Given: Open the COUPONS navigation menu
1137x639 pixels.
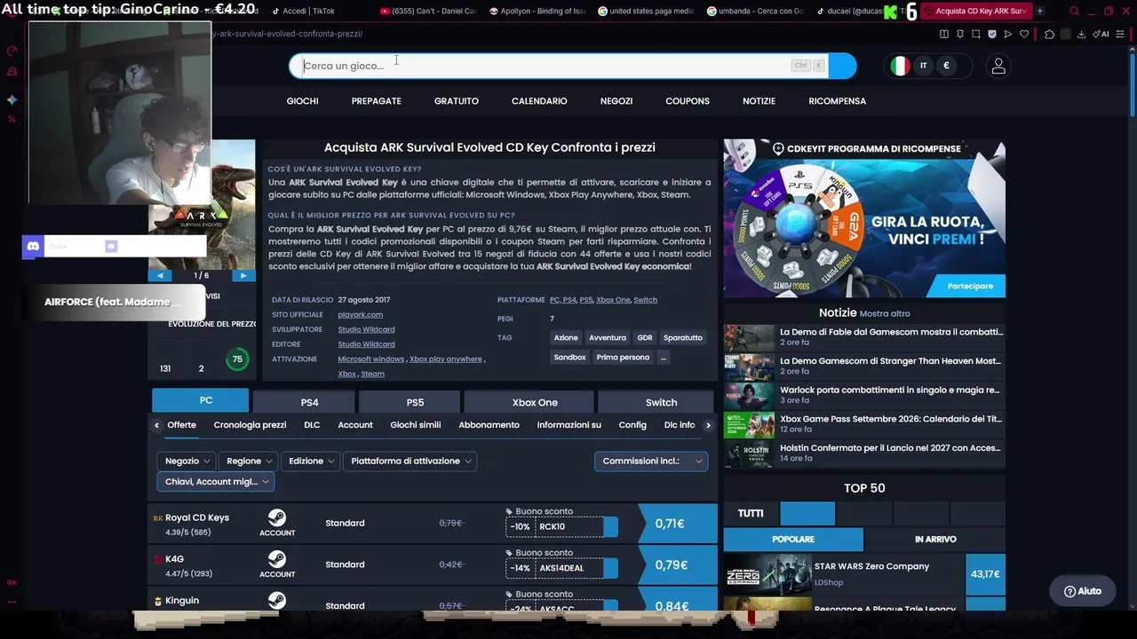Looking at the screenshot, I should pyautogui.click(x=688, y=101).
